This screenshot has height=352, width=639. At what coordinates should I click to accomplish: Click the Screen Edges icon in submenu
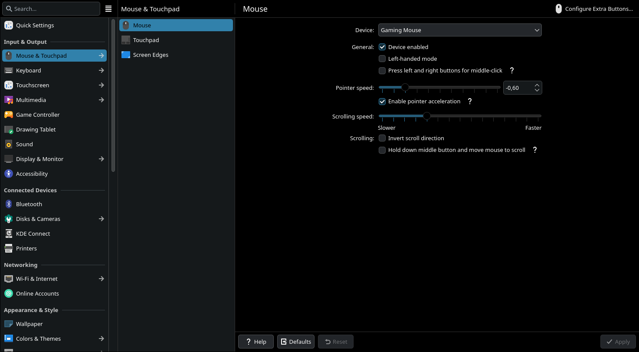[x=126, y=55]
